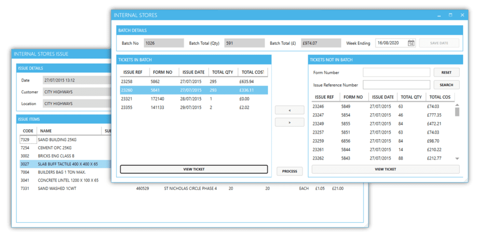Viewport: 477px width, 238px height.
Task: Maximize the Internal Stores window
Action: point(450,15)
